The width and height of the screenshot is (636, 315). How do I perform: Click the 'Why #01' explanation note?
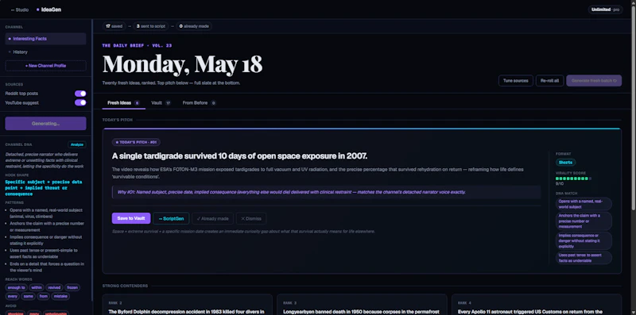pos(326,192)
